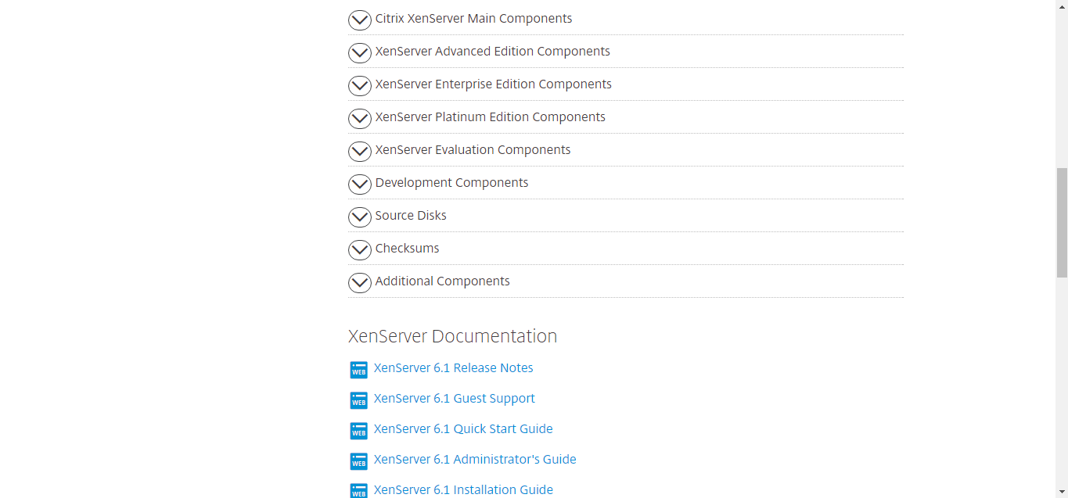This screenshot has width=1068, height=498.
Task: Expand XenServer Evaluation Components section
Action: tap(626, 150)
